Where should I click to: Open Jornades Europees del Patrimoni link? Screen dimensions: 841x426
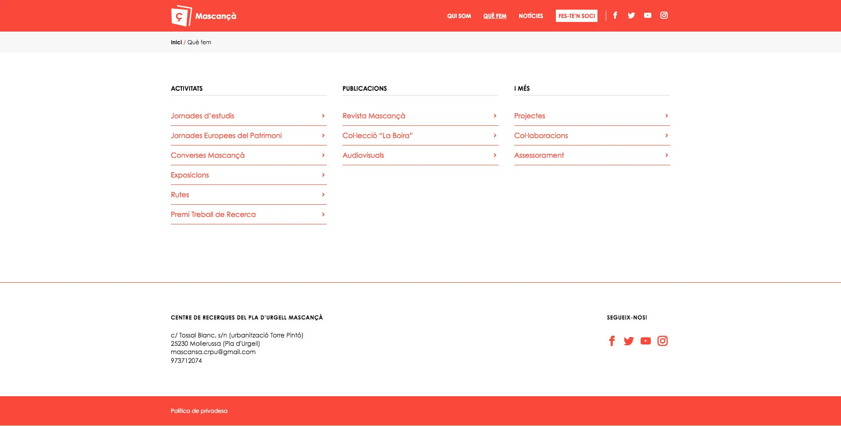[x=226, y=135]
